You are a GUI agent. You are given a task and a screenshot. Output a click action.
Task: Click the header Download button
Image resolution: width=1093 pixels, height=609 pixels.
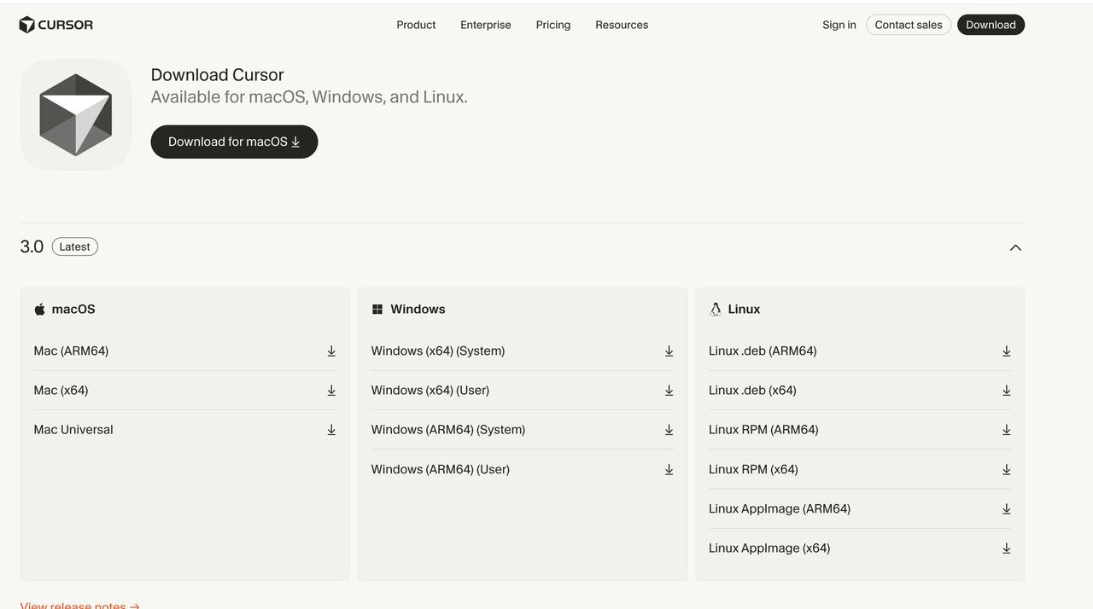click(x=991, y=25)
